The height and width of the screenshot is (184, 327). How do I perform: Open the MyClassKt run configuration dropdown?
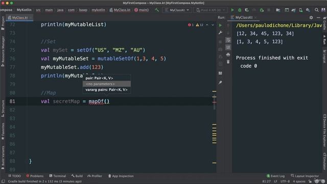177,10
